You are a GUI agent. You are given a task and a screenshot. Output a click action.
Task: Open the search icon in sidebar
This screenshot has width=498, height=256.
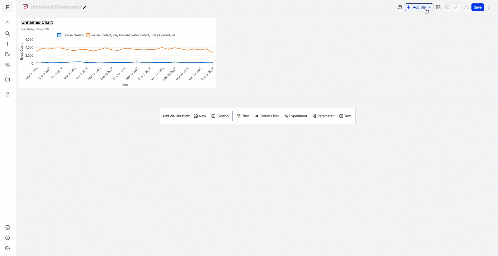[x=8, y=33]
